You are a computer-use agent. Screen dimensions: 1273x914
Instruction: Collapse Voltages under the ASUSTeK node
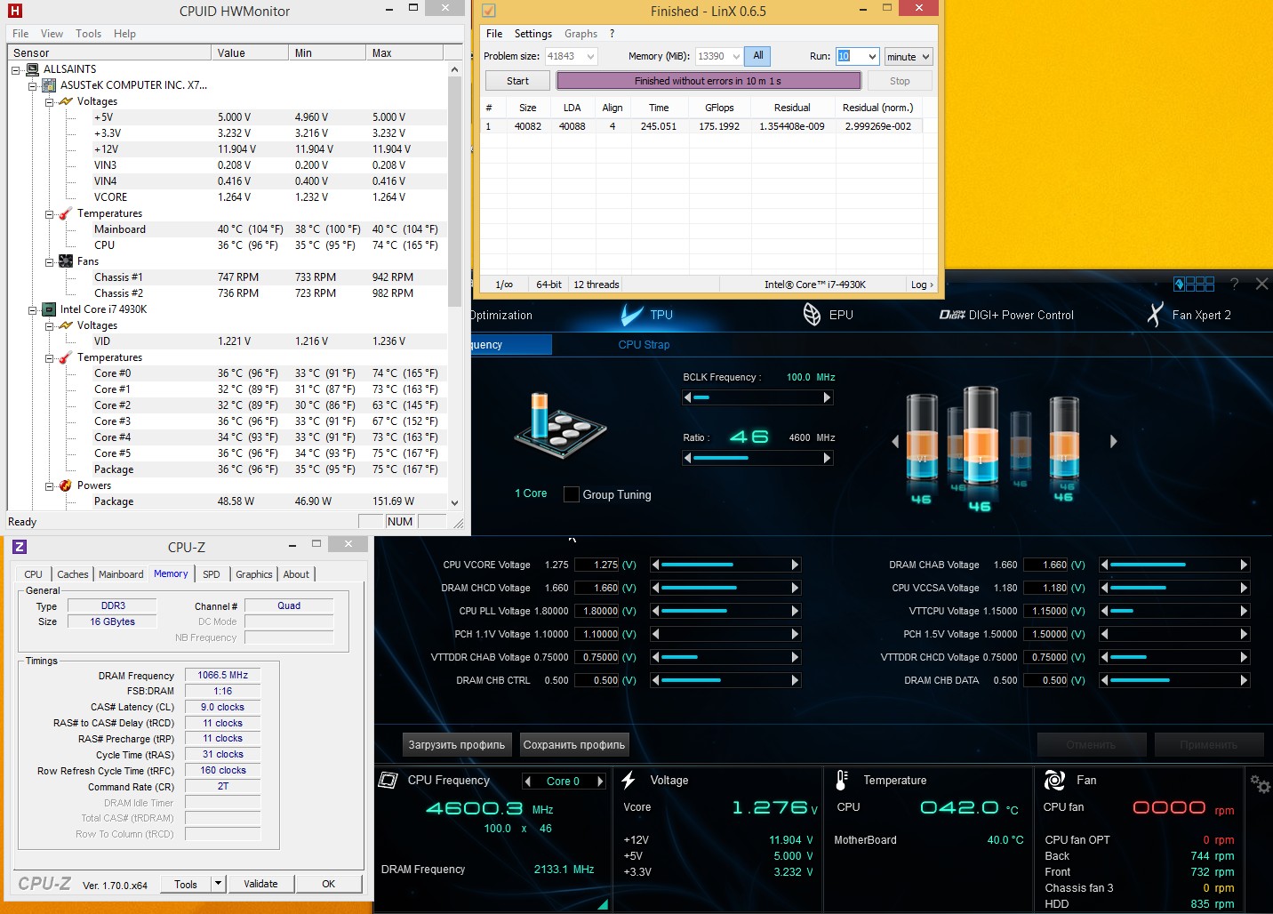pyautogui.click(x=50, y=101)
